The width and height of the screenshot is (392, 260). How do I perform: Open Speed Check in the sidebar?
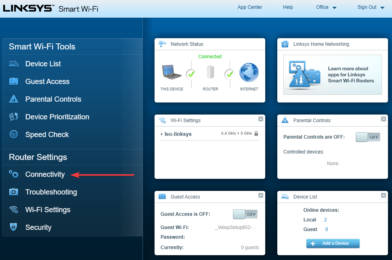pos(47,135)
